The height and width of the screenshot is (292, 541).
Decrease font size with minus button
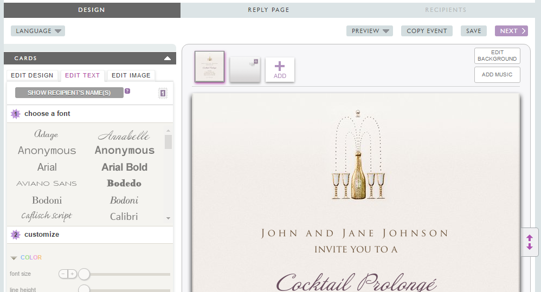(x=63, y=274)
